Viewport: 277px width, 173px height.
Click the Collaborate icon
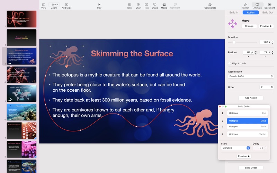click(210, 4)
